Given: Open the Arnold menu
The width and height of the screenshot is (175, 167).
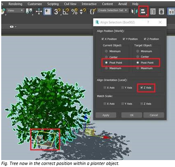Looking at the screenshot, I should [122, 4].
